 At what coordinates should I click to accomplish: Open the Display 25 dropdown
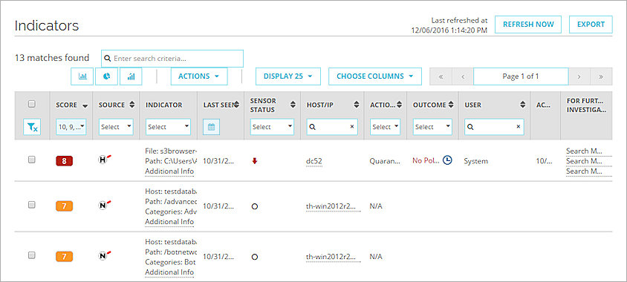click(x=288, y=76)
